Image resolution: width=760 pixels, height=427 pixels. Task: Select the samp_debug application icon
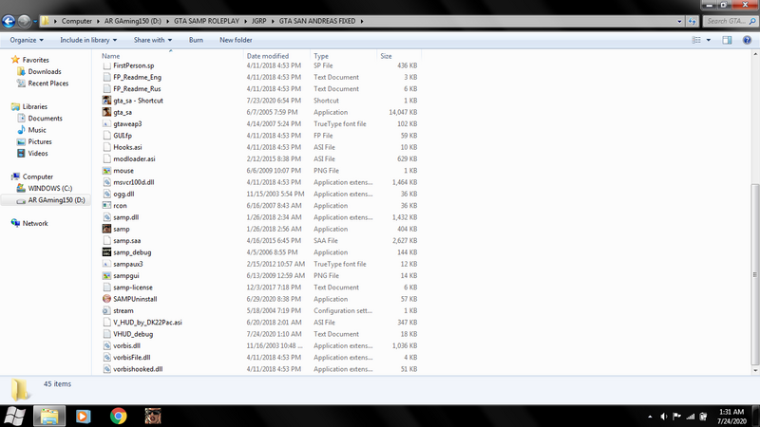(x=106, y=252)
